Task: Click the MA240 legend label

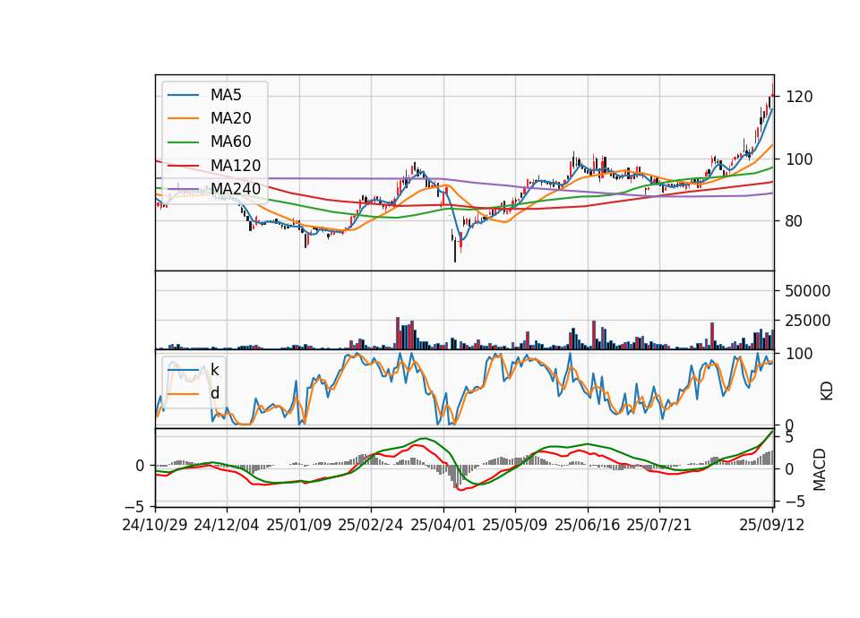Action: coord(236,189)
